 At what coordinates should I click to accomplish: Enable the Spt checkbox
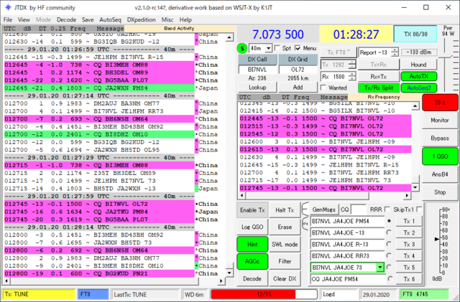pyautogui.click(x=277, y=48)
